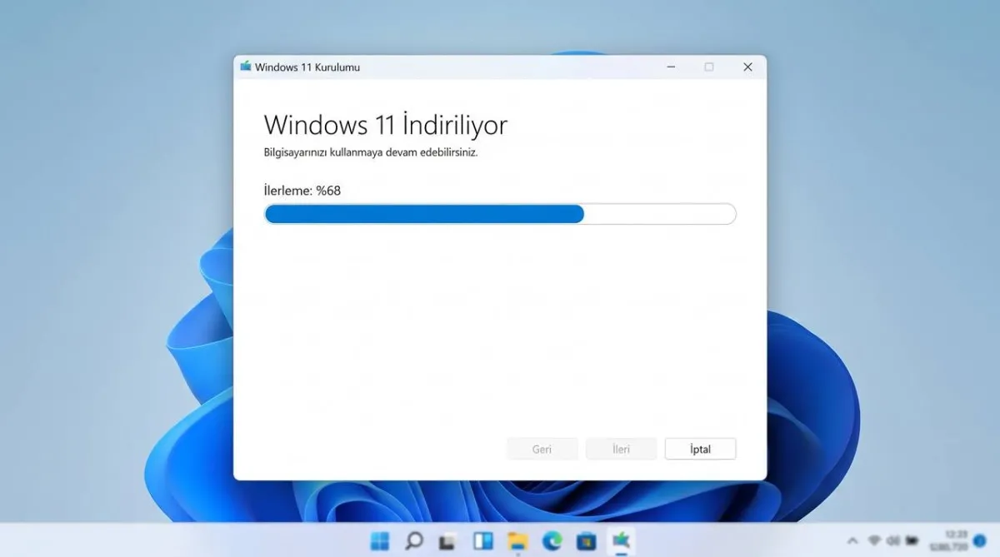Click the disabled İleri button
The image size is (1000, 557).
tap(621, 449)
